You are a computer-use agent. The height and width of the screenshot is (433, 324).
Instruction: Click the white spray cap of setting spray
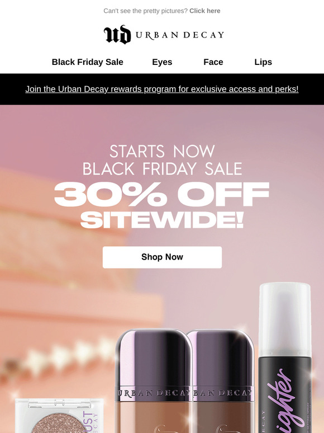tap(285, 319)
